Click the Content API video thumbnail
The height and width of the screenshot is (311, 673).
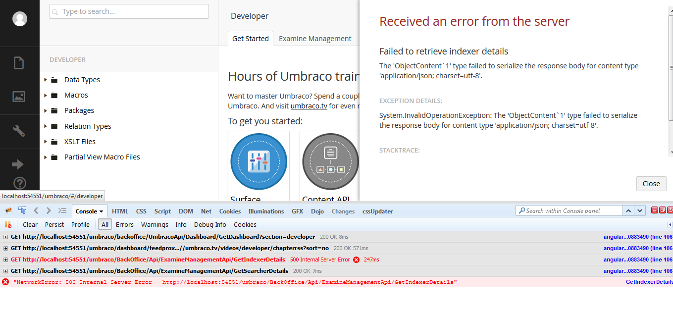coord(331,162)
